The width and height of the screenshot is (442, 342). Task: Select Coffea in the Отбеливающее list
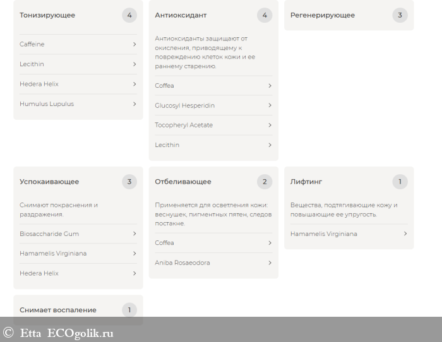(165, 243)
